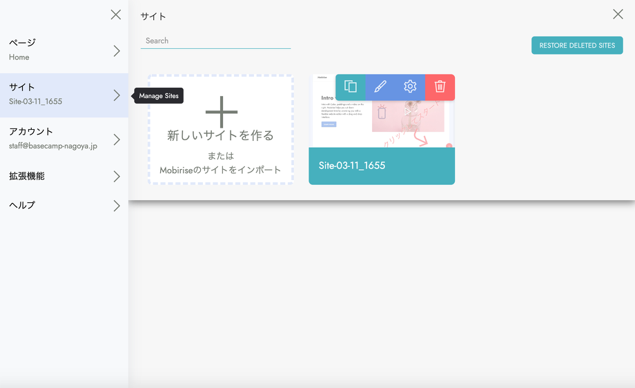This screenshot has height=388, width=635.
Task: Click the Restore Deleted Sites button
Action: tap(577, 46)
